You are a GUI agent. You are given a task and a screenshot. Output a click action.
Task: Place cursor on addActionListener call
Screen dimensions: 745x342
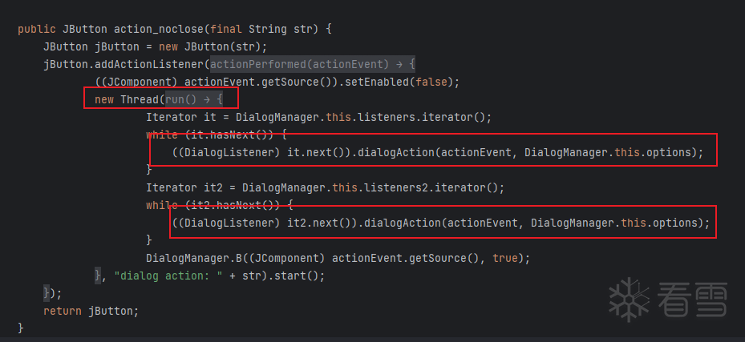(149, 64)
